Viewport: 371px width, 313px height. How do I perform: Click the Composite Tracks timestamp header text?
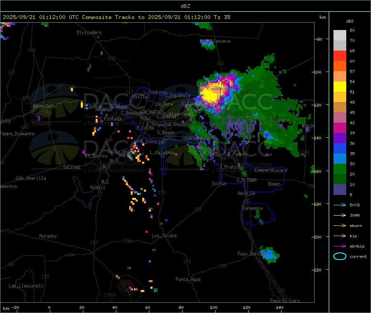click(x=116, y=17)
